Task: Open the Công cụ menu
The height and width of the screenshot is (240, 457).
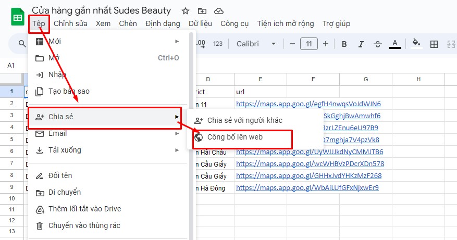Action: (x=234, y=23)
